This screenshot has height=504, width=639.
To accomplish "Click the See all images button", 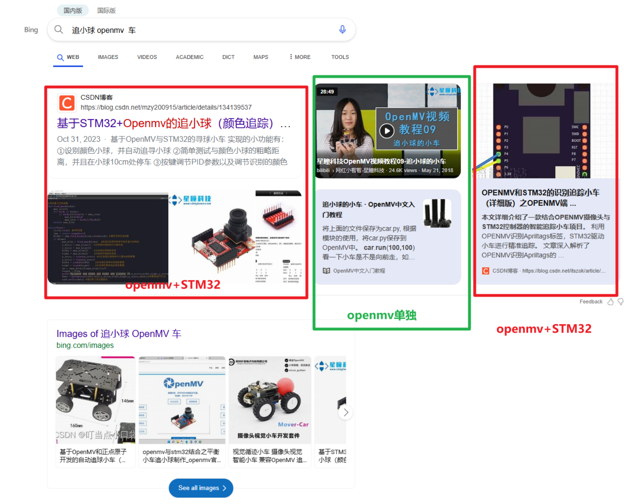I will coord(201,488).
